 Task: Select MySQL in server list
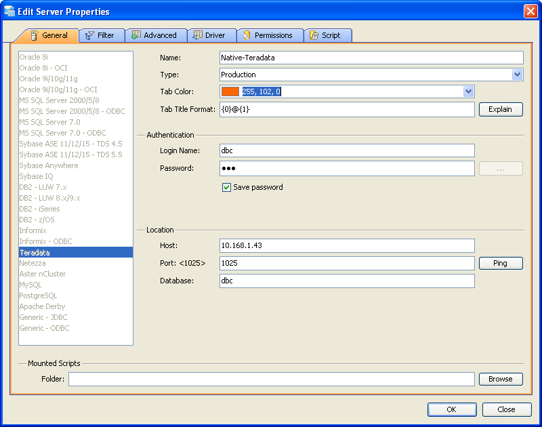pyautogui.click(x=76, y=285)
